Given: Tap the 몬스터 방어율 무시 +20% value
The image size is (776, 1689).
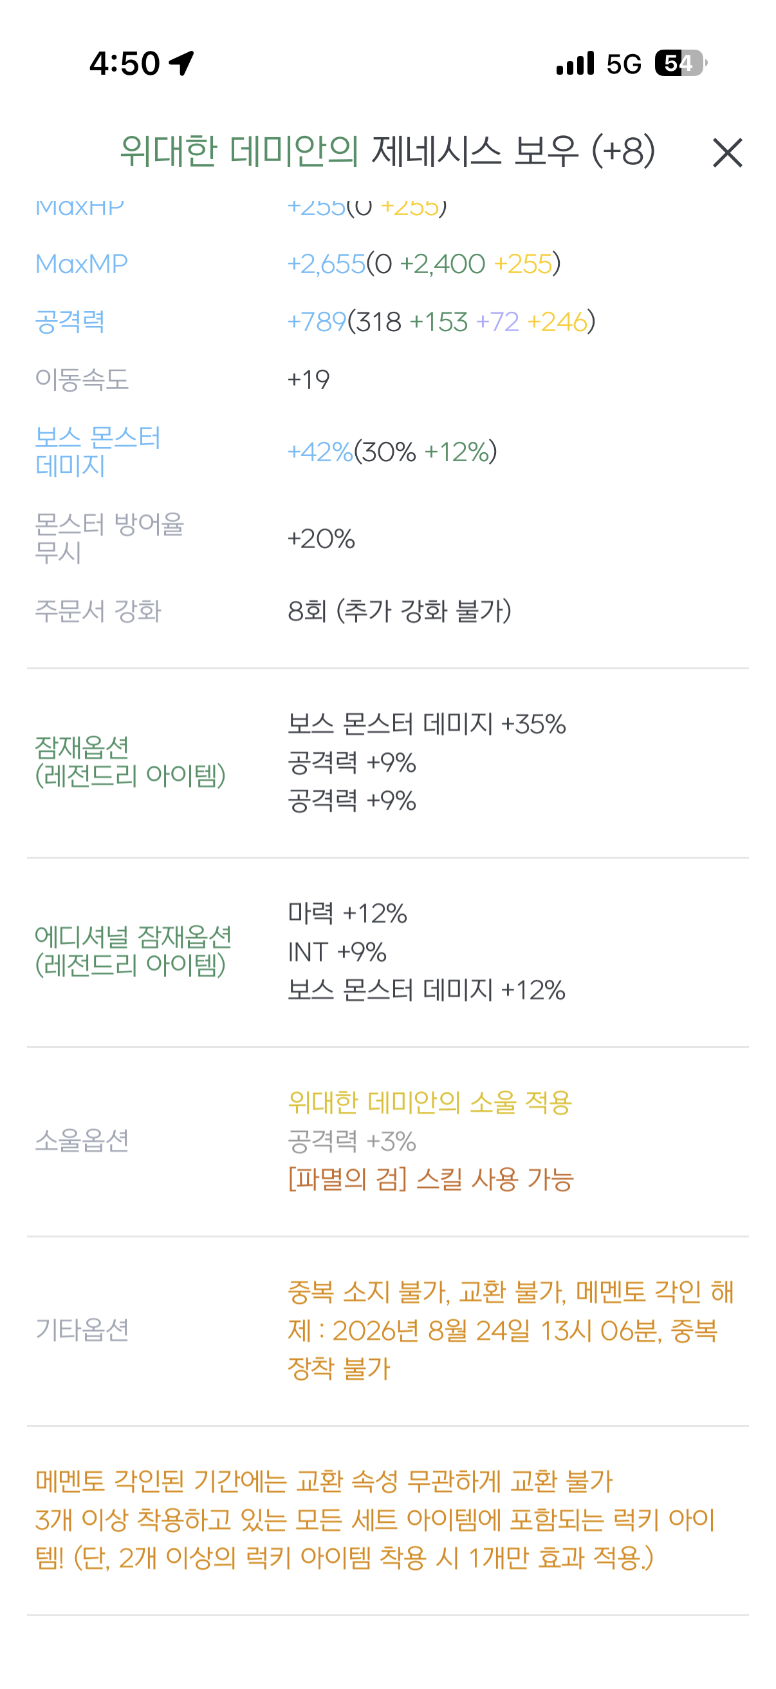Looking at the screenshot, I should pyautogui.click(x=321, y=539).
